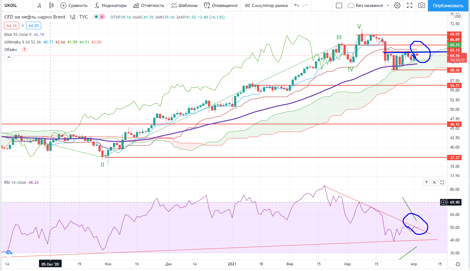The height and width of the screenshot is (271, 470).
Task: Take a chart snapshot with camera icon
Action: (x=422, y=5)
